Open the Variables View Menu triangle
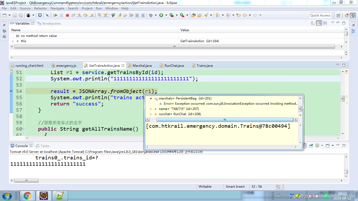Screen dimensions: 358x201 click(333, 23)
